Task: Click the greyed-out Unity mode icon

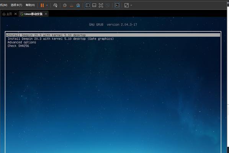Action: [108, 5]
